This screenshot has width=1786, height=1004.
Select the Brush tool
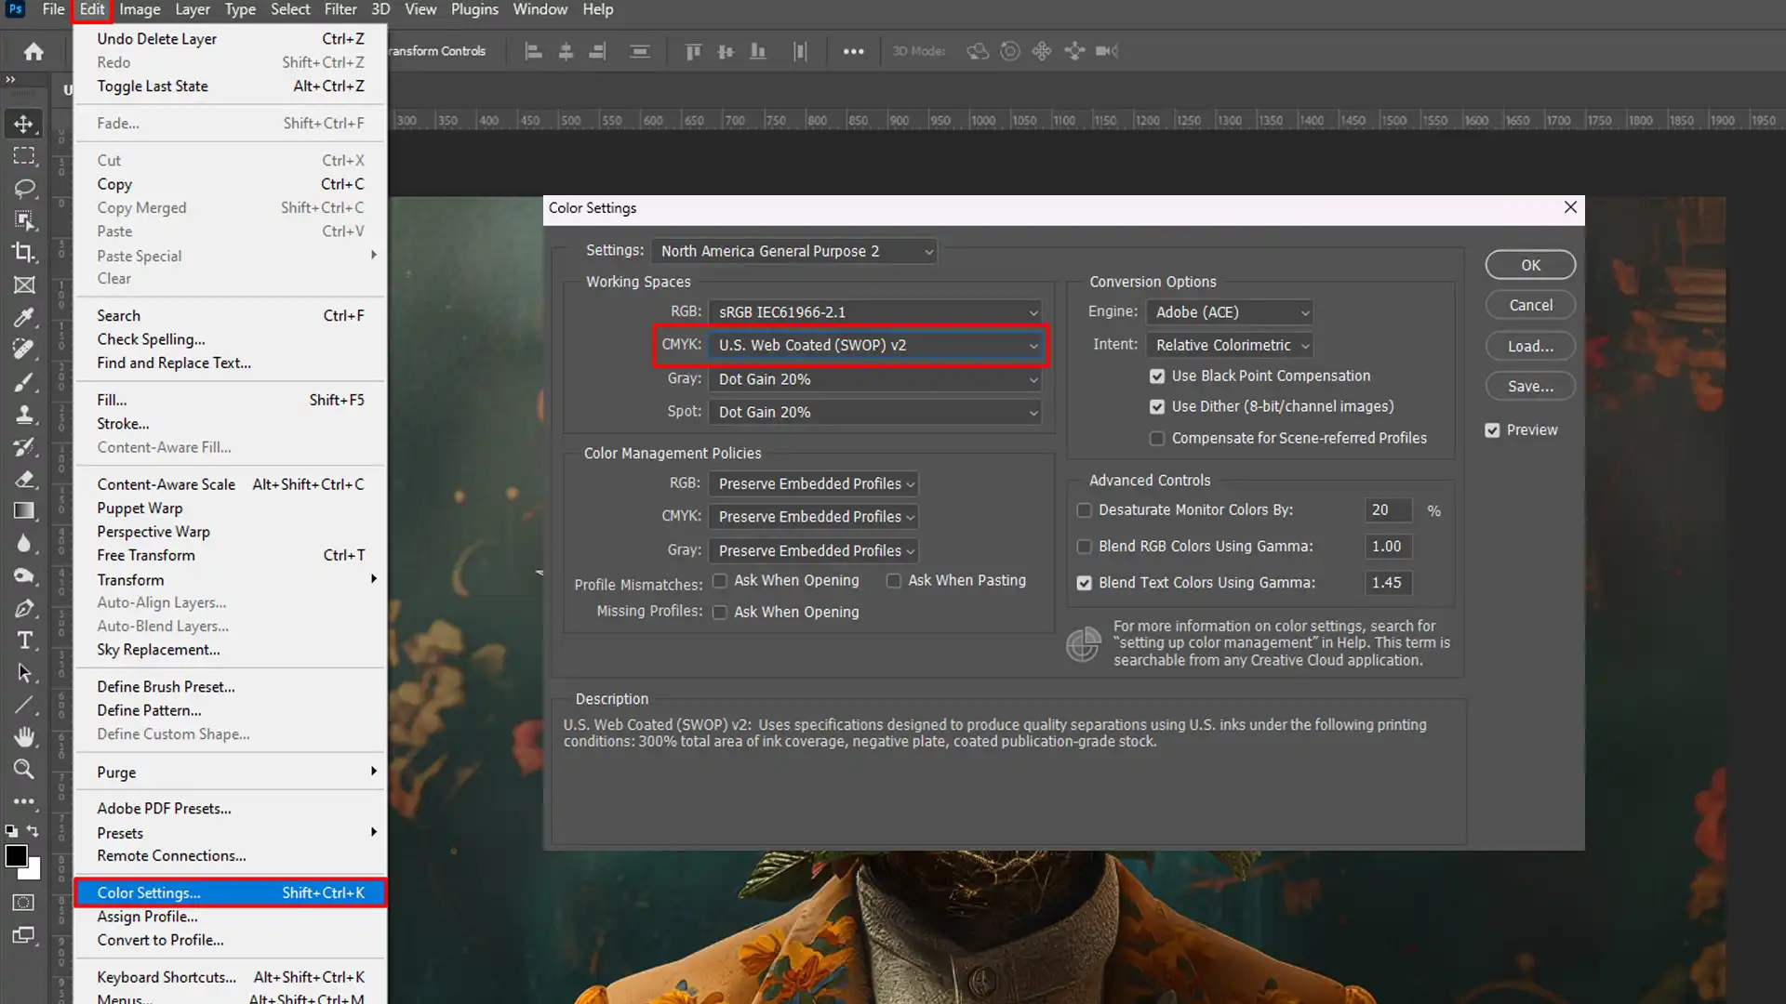[24, 382]
